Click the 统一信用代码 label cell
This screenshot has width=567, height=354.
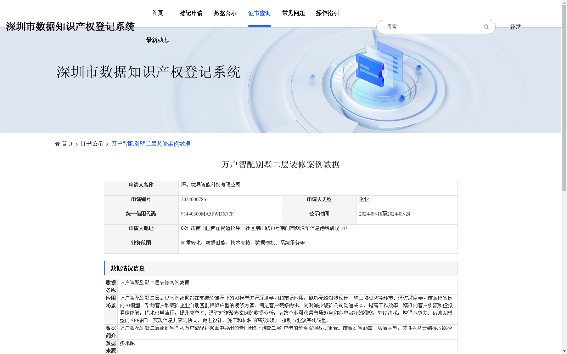pyautogui.click(x=141, y=217)
